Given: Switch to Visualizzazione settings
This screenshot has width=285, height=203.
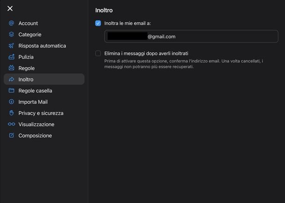Looking at the screenshot, I should pos(44,125).
